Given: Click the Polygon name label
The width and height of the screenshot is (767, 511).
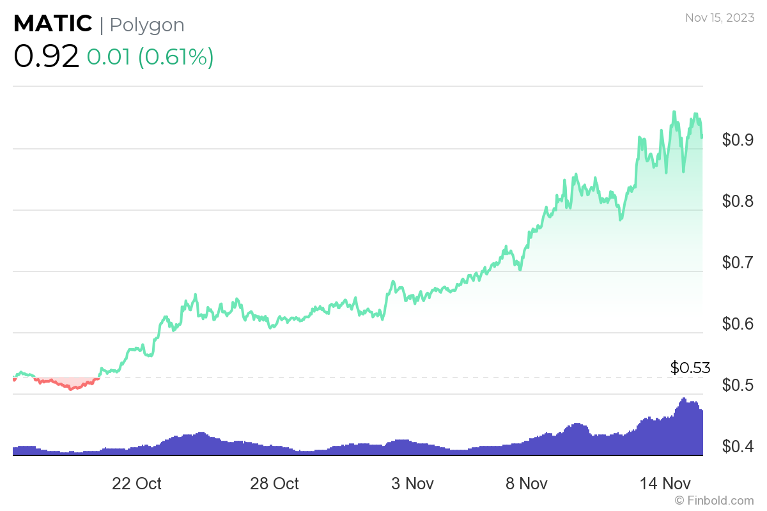Looking at the screenshot, I should click(147, 25).
